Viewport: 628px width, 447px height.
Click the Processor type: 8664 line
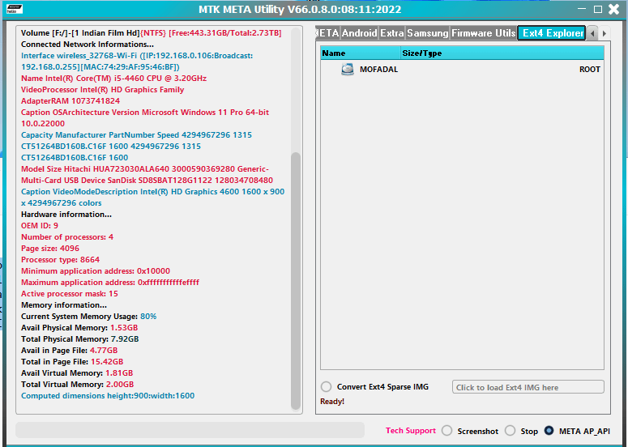[60, 259]
